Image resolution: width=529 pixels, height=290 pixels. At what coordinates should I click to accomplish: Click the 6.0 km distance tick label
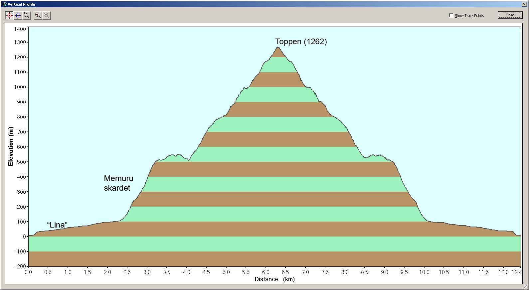[265, 272]
